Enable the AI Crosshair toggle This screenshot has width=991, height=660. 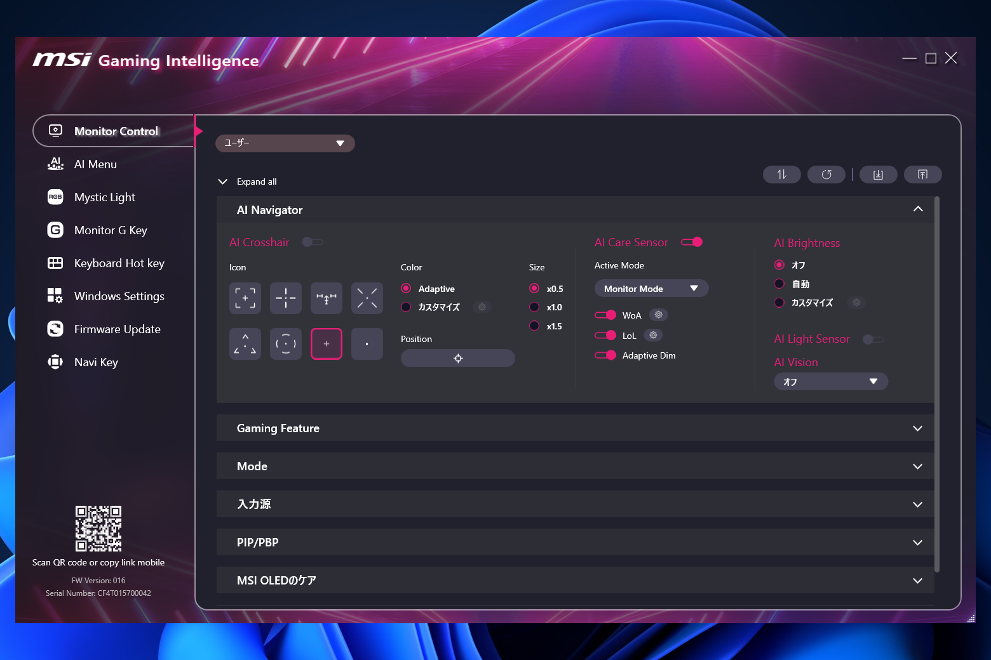click(x=313, y=242)
